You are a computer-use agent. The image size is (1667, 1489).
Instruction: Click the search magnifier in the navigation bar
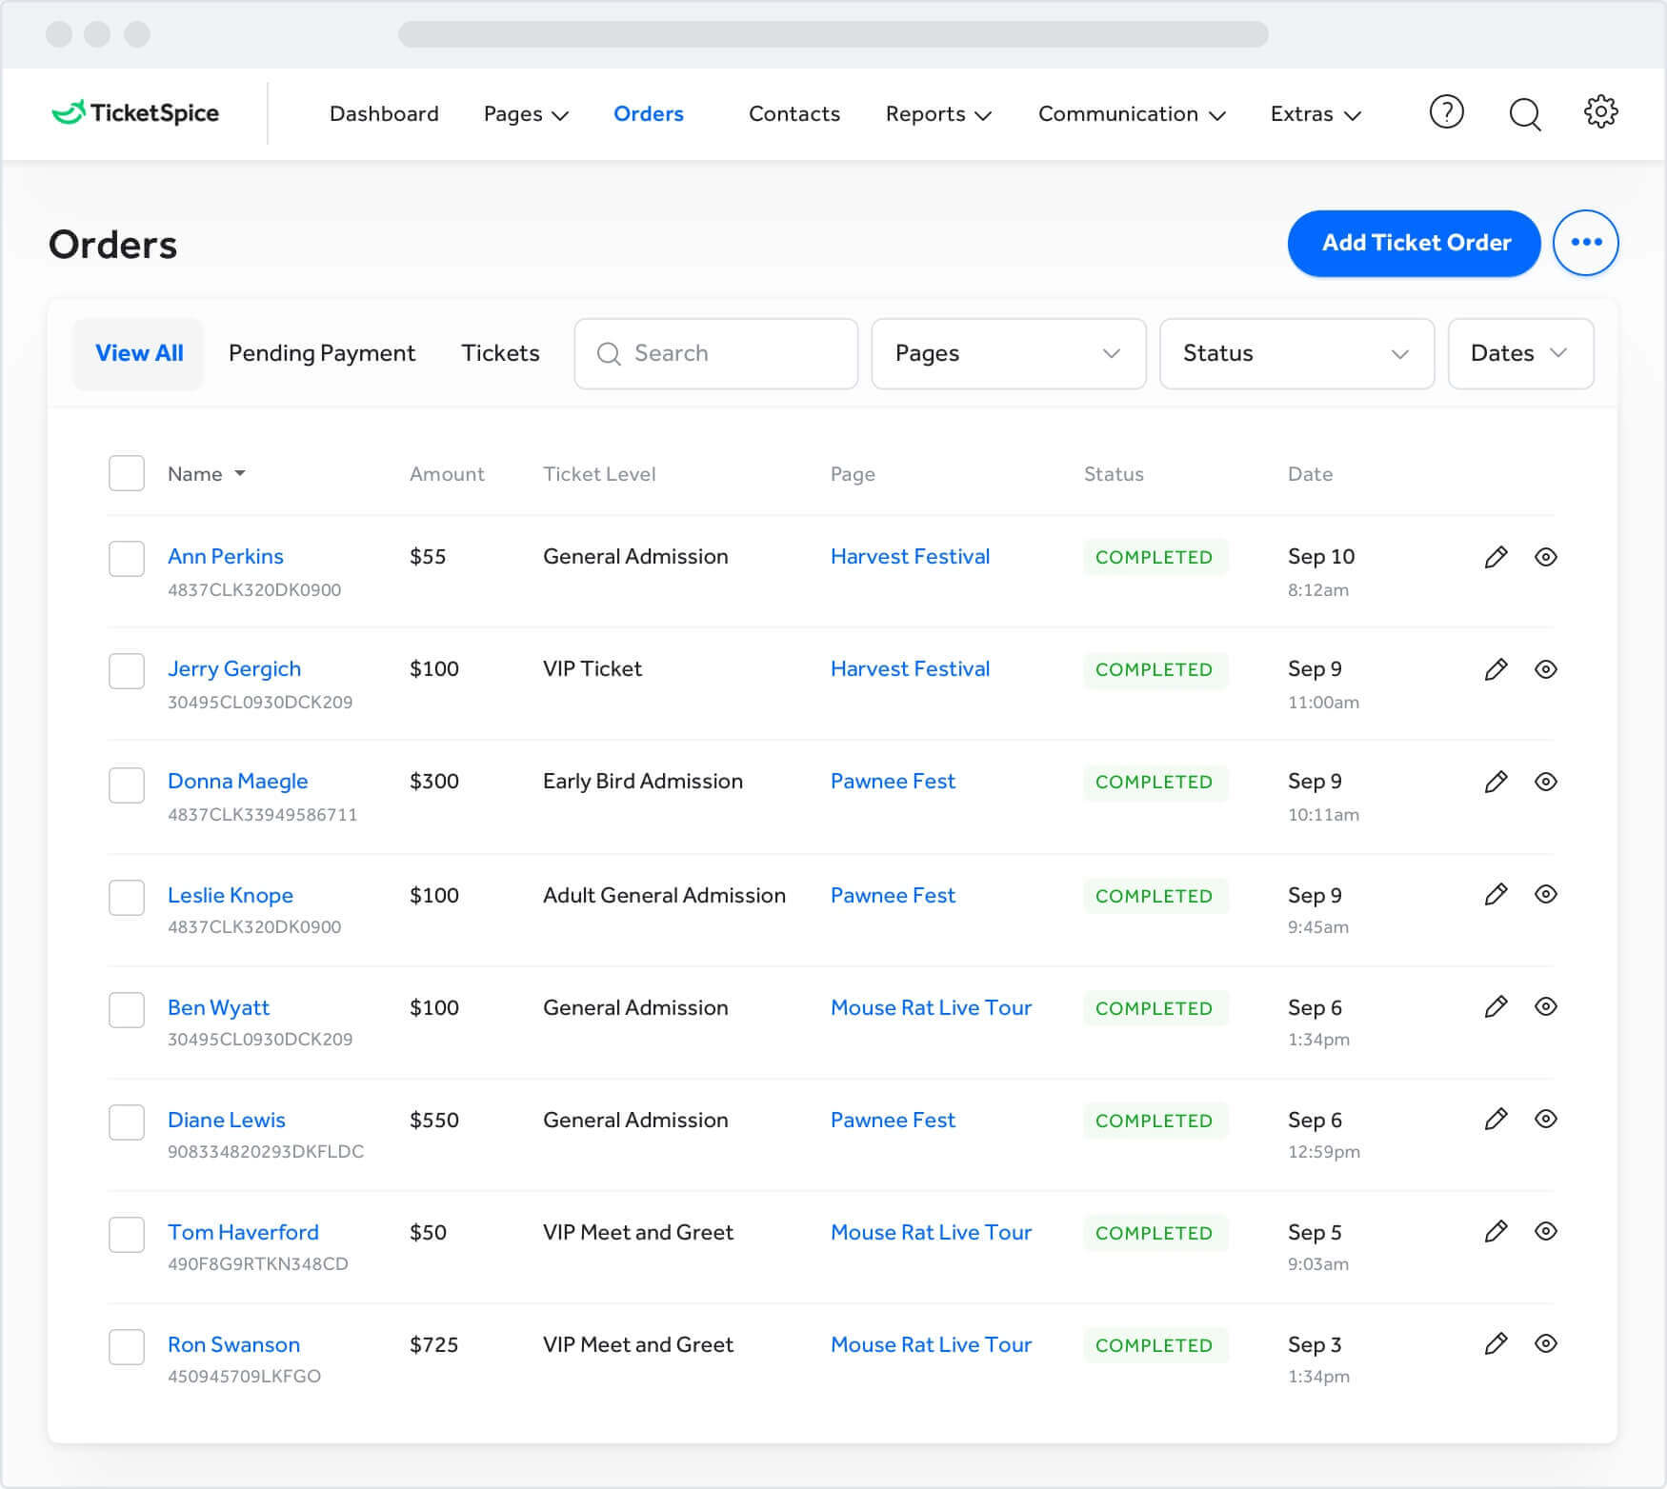click(x=1524, y=112)
